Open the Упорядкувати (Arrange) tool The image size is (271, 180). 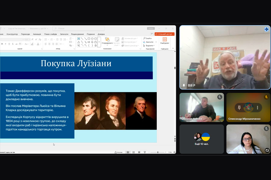coord(107,41)
